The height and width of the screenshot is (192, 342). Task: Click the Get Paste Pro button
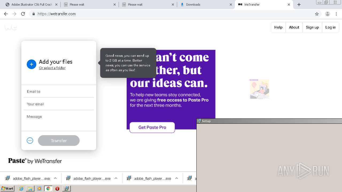[x=152, y=127]
